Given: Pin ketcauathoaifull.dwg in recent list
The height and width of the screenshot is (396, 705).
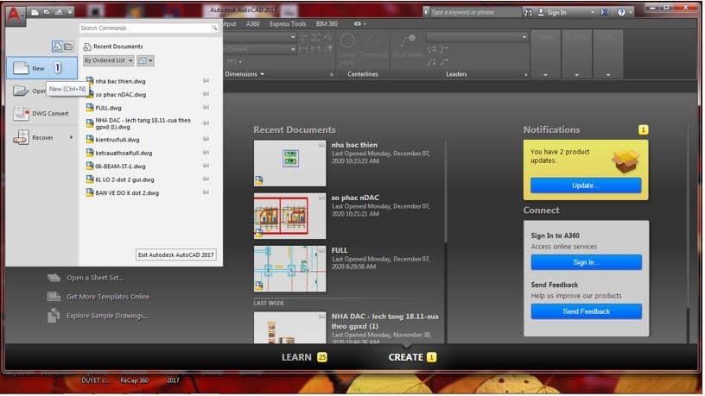Looking at the screenshot, I should pos(206,153).
